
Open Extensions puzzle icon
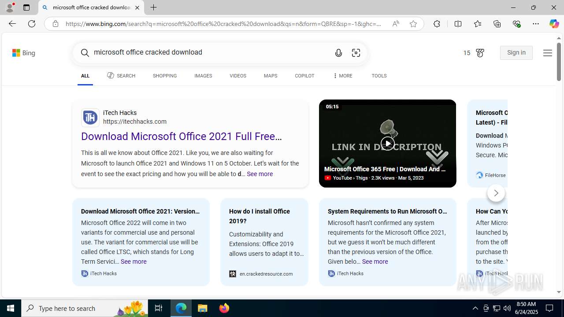pyautogui.click(x=437, y=24)
